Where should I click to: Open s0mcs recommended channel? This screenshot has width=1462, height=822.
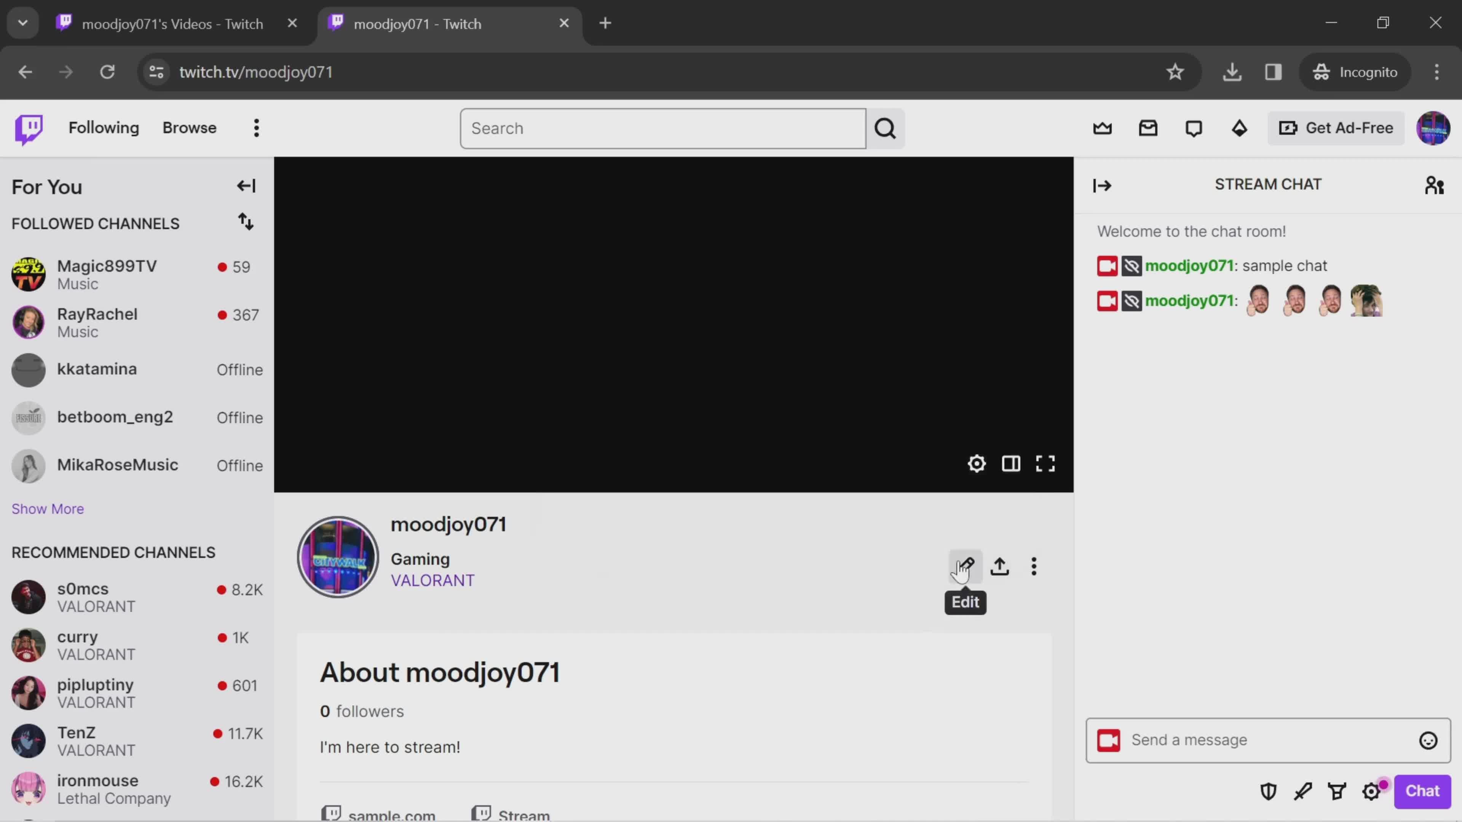[136, 597]
